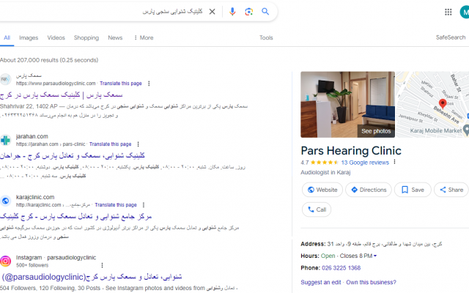Open the Tools filter options
This screenshot has width=469, height=293.
pos(266,37)
